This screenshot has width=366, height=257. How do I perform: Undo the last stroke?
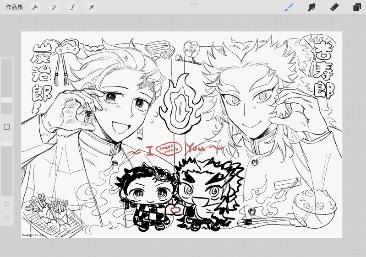pyautogui.click(x=7, y=204)
